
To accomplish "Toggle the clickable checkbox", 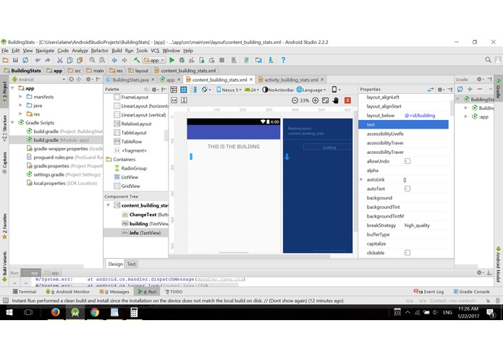I will tap(407, 253).
